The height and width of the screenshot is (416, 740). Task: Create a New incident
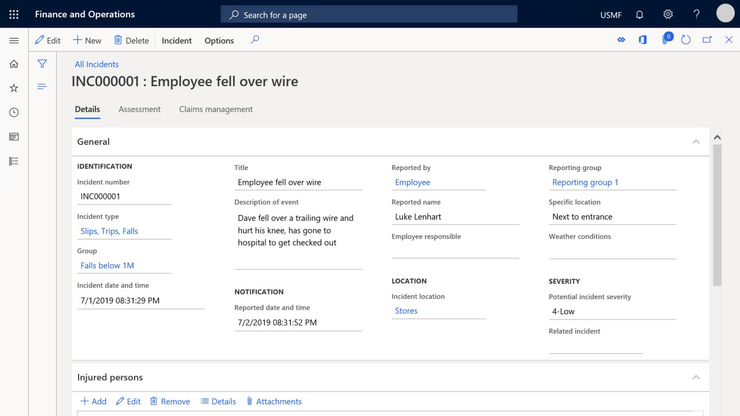[87, 40]
